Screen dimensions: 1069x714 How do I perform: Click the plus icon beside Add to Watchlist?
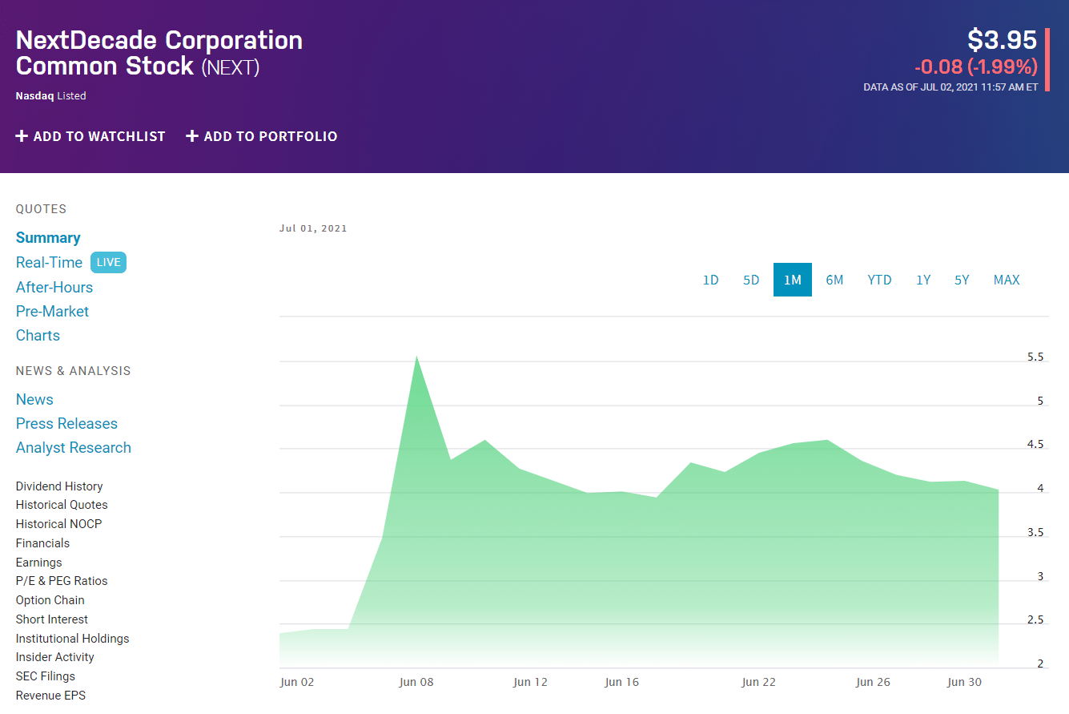click(22, 136)
